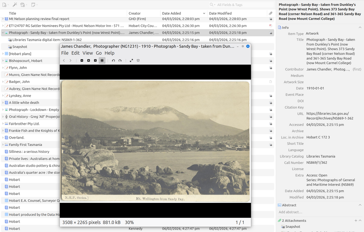Enter fullscreen mode in image viewer
364x232 pixels.
[131, 60]
